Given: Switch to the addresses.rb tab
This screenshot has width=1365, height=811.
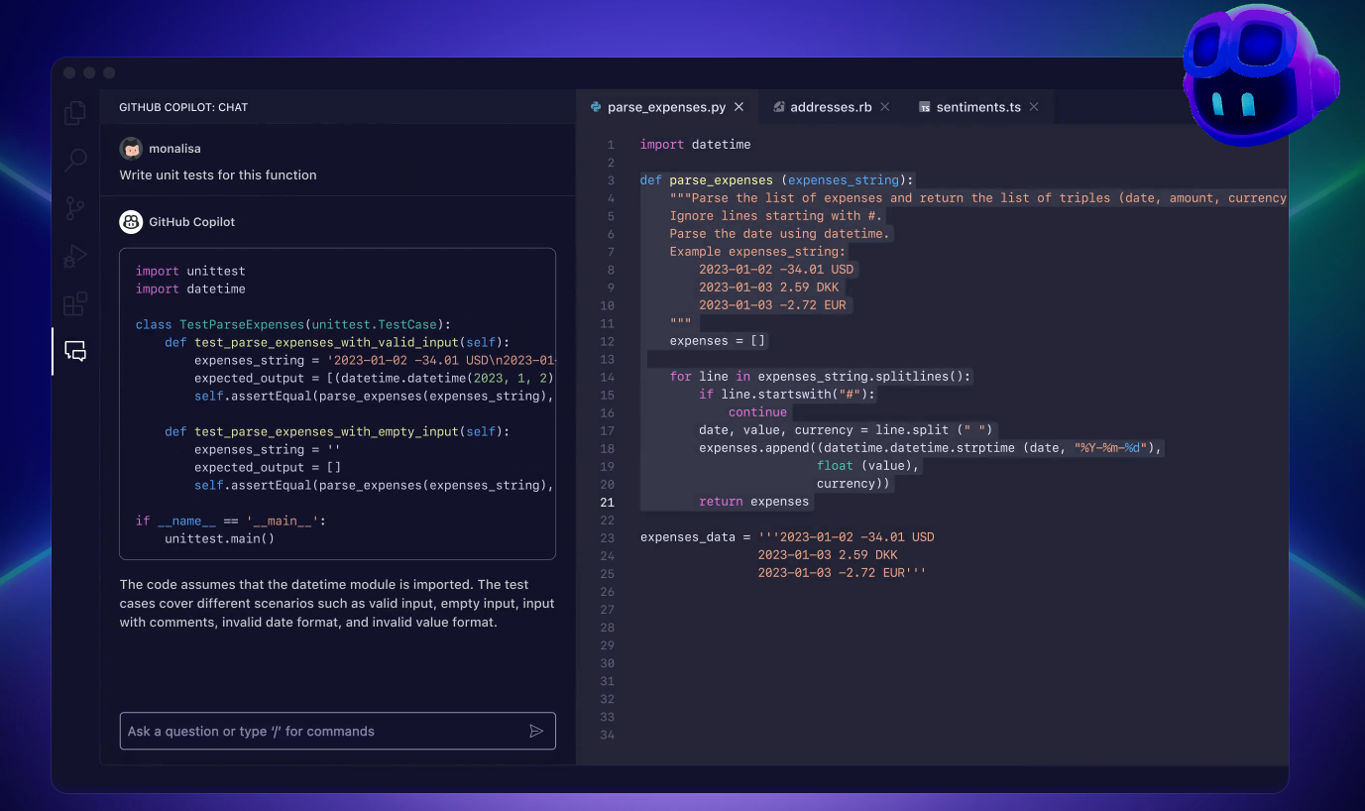Looking at the screenshot, I should click(x=830, y=107).
